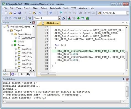Image resolution: width=131 pixels, height=109 pixels.
Task: Open the GPIO_PIN_12 search dropdown
Action: tap(128, 13)
